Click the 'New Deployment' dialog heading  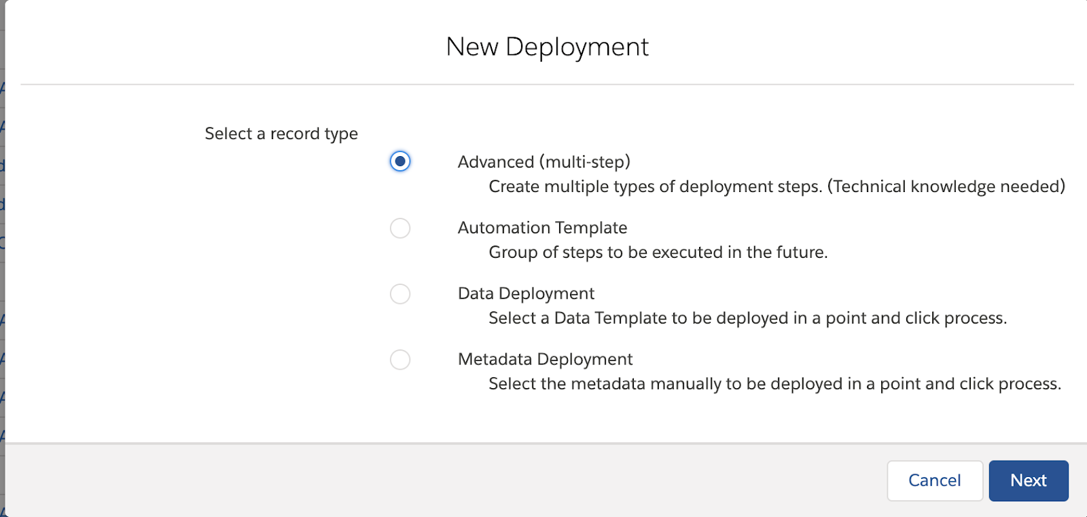547,47
